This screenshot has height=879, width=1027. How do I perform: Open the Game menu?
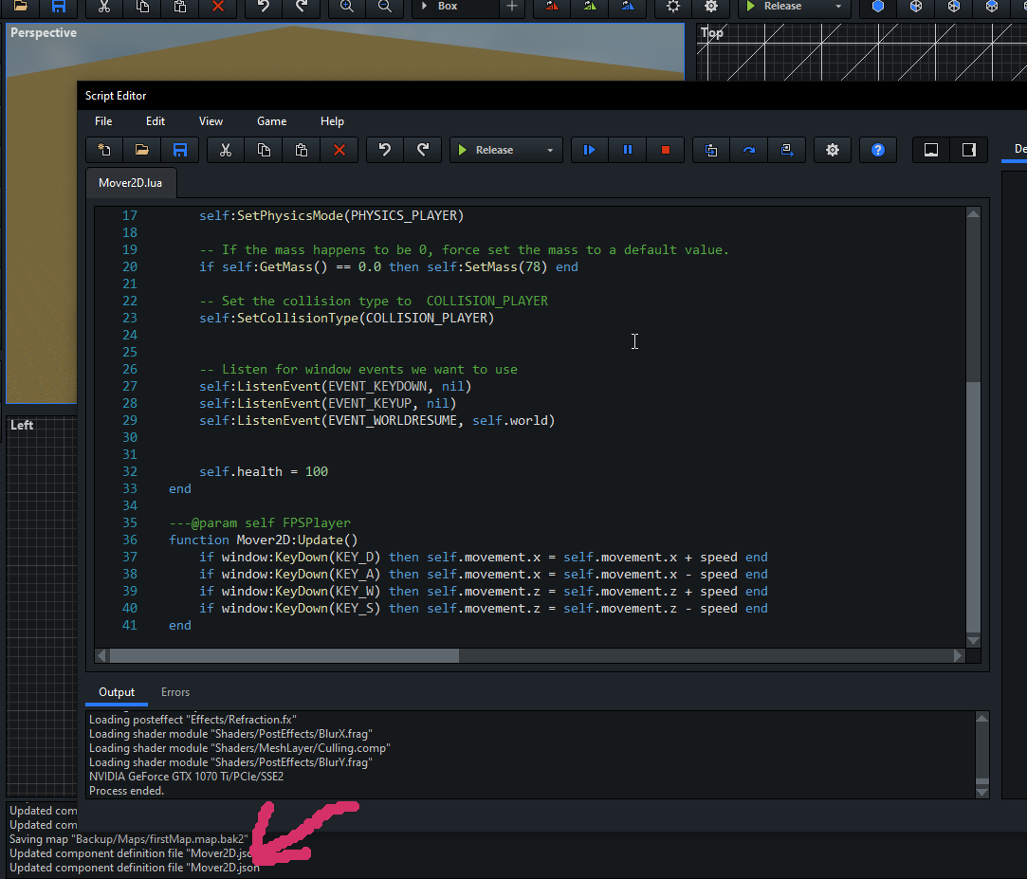pos(271,121)
